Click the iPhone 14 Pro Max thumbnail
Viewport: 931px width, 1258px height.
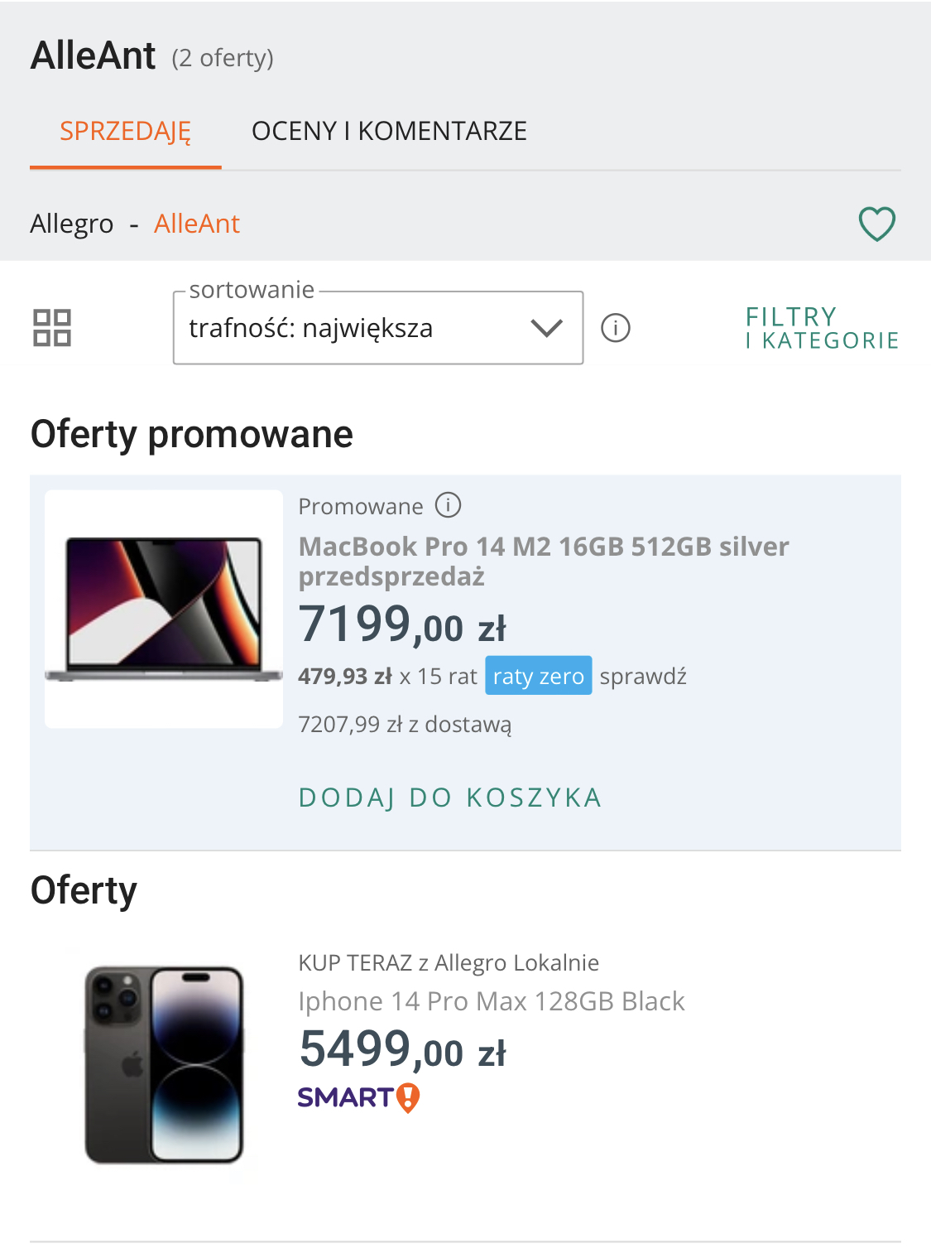(x=164, y=1064)
